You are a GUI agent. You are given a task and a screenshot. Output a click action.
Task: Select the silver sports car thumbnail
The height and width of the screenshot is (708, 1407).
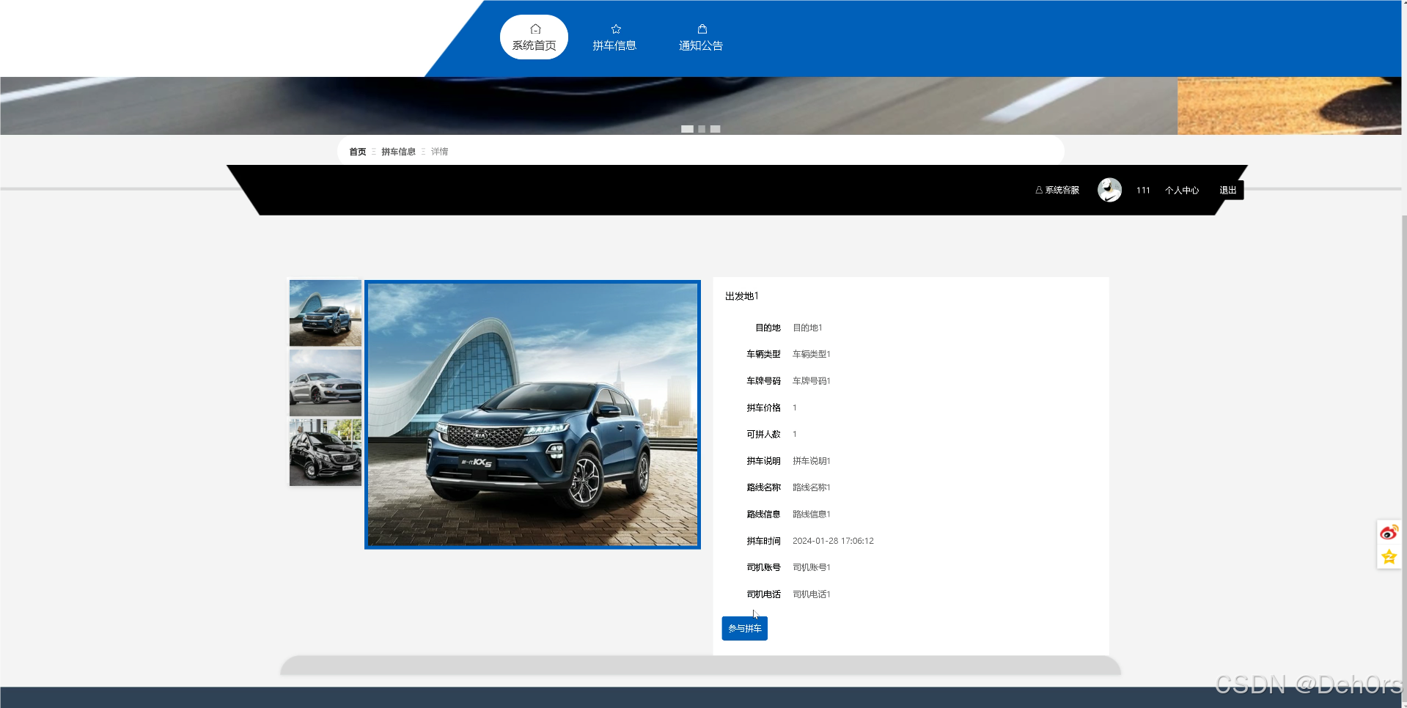[x=326, y=383]
